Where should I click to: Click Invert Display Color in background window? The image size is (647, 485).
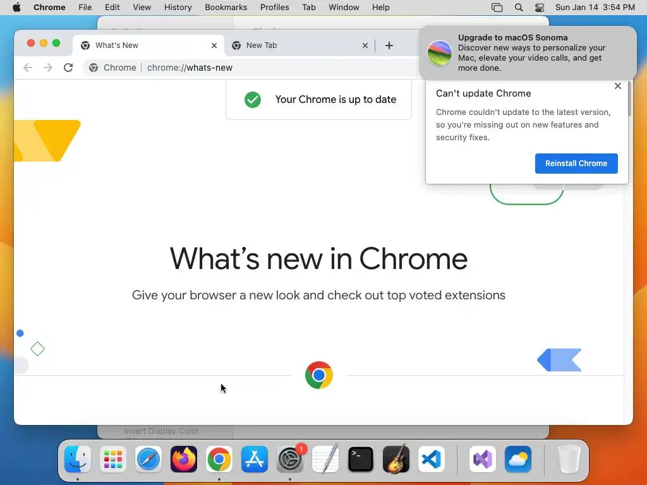point(161,431)
